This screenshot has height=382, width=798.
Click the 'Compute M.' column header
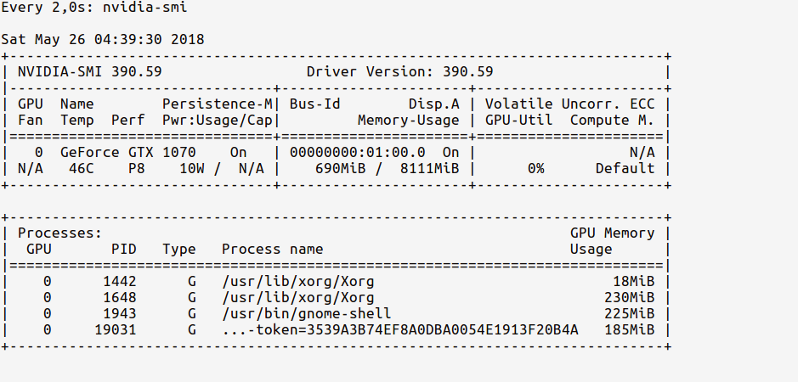tap(612, 121)
